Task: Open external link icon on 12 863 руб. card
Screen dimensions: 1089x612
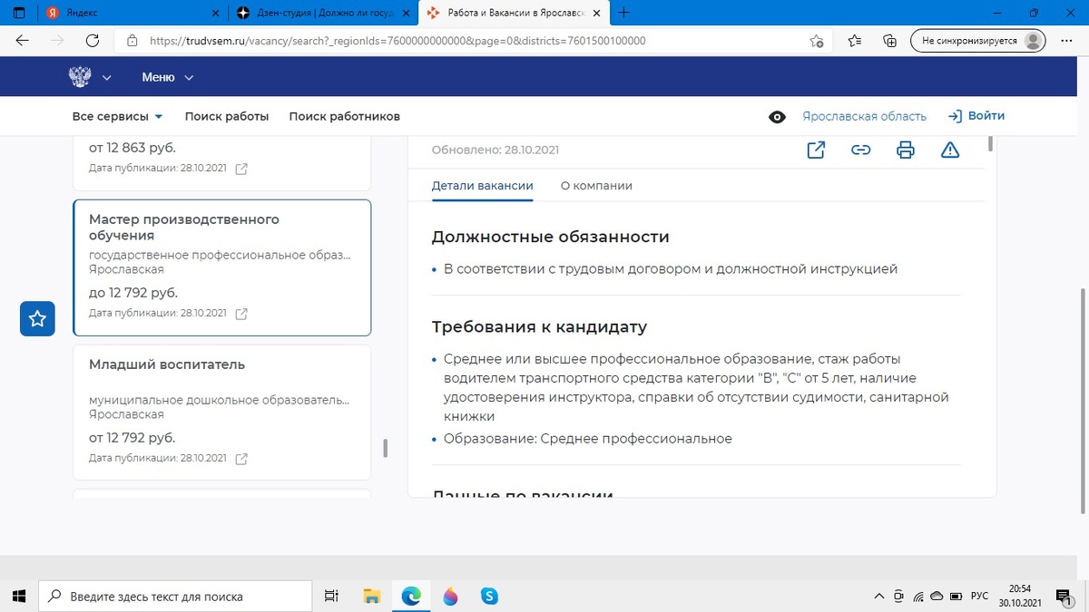Action: (x=241, y=169)
